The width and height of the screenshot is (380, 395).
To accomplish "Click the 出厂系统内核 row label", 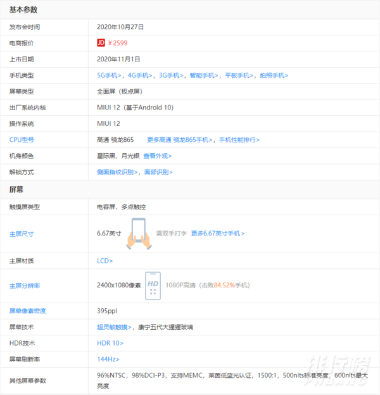I will click(x=28, y=108).
